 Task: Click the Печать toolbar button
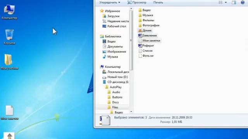click(158, 2)
